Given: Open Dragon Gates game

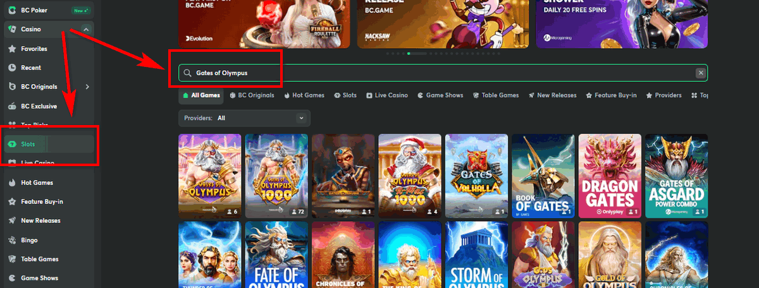Looking at the screenshot, I should pos(610,176).
